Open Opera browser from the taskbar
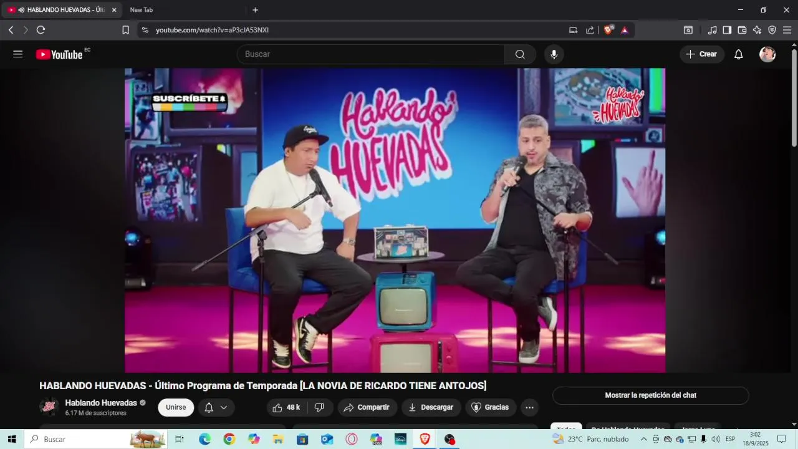798x449 pixels. tap(352, 439)
